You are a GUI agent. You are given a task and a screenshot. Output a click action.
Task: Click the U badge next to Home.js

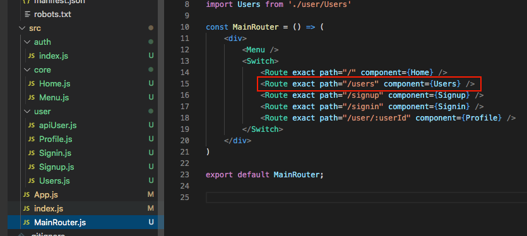click(151, 84)
